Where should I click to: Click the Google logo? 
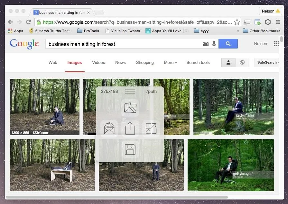[x=24, y=44]
